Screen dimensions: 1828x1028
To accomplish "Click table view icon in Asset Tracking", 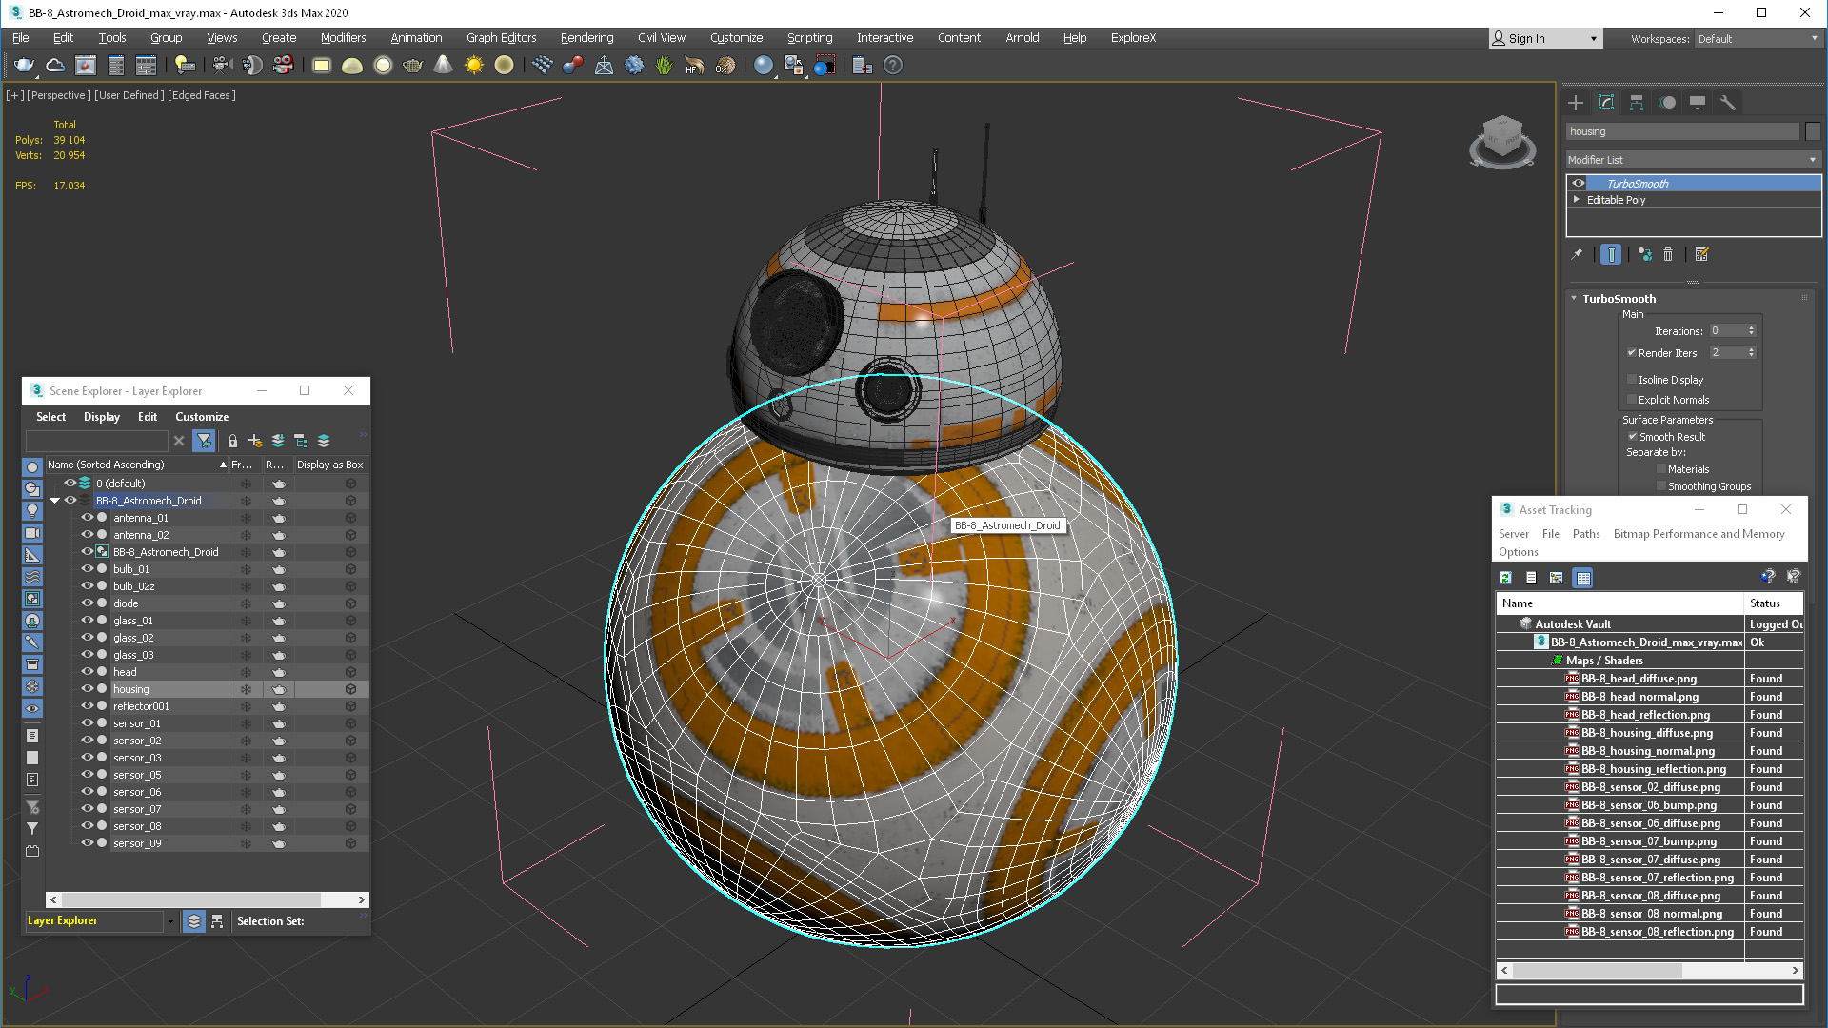I will [x=1582, y=578].
